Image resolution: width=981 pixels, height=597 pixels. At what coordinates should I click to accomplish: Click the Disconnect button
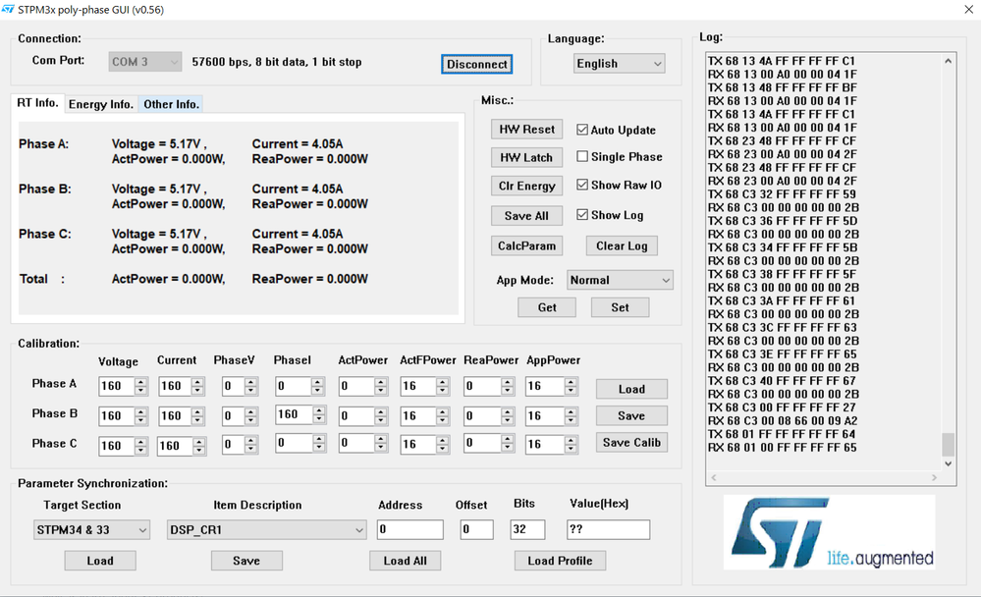click(476, 64)
